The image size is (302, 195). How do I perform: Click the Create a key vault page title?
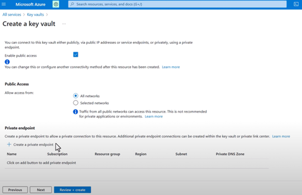(29, 24)
